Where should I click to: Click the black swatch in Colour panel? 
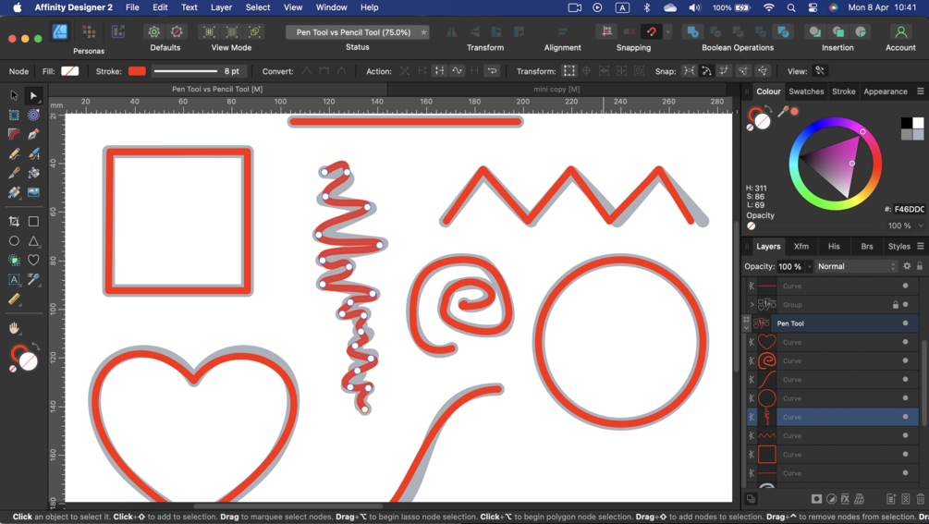coord(907,123)
